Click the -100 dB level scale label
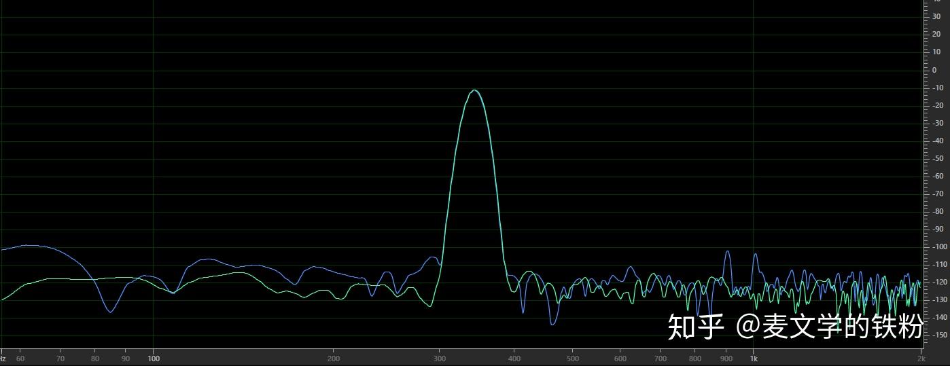This screenshot has height=366, width=950. [x=939, y=246]
